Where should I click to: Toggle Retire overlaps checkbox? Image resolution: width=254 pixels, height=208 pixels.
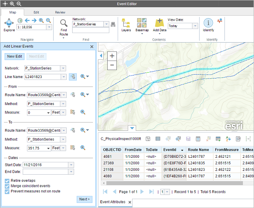pyautogui.click(x=7, y=181)
